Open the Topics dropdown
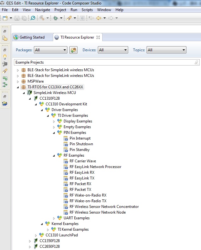The height and width of the screenshot is (250, 201). [x=166, y=50]
